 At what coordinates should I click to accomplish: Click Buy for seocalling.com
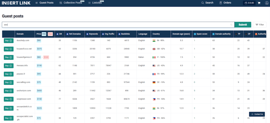9,83
